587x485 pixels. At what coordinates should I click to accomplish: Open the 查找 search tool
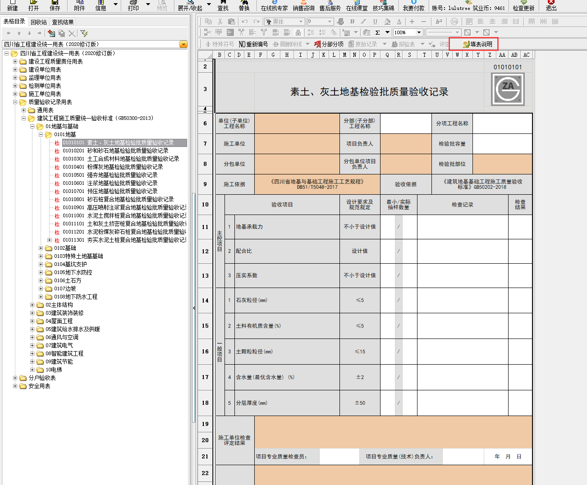click(223, 5)
